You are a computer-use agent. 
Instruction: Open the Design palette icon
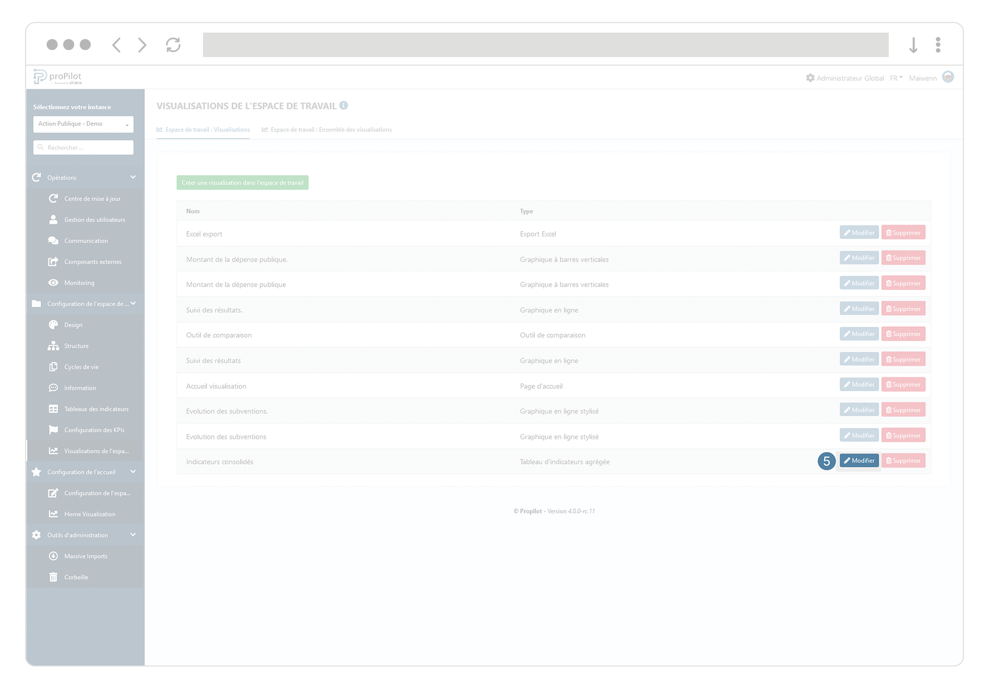tap(54, 324)
